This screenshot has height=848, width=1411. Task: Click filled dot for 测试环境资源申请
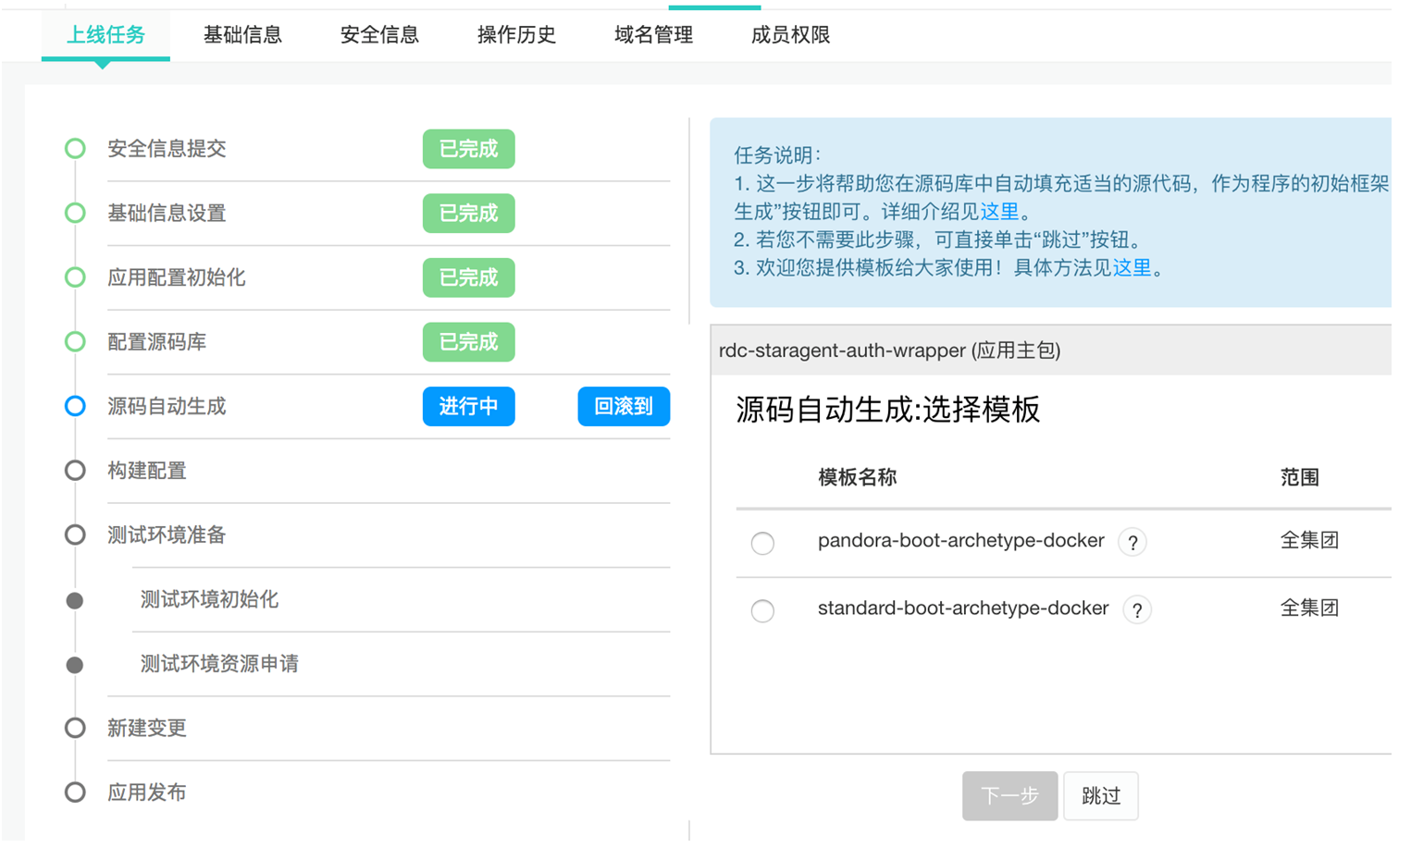75,665
